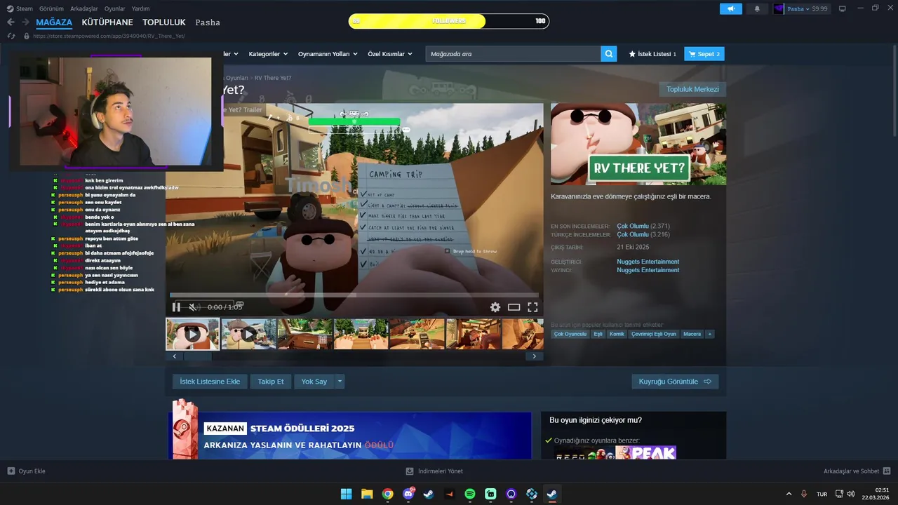Click the page vertical scrollbar

(894, 91)
